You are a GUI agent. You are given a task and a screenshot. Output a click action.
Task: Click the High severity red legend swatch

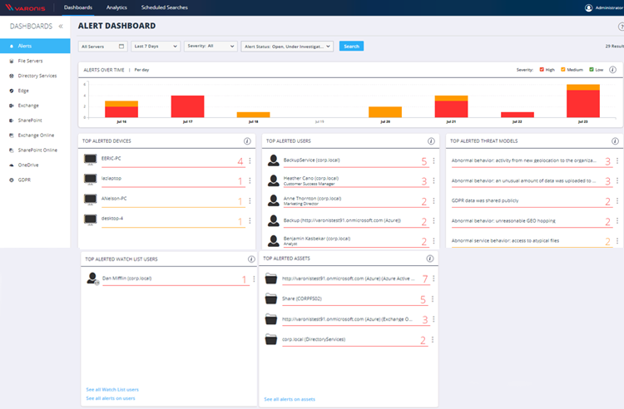542,70
